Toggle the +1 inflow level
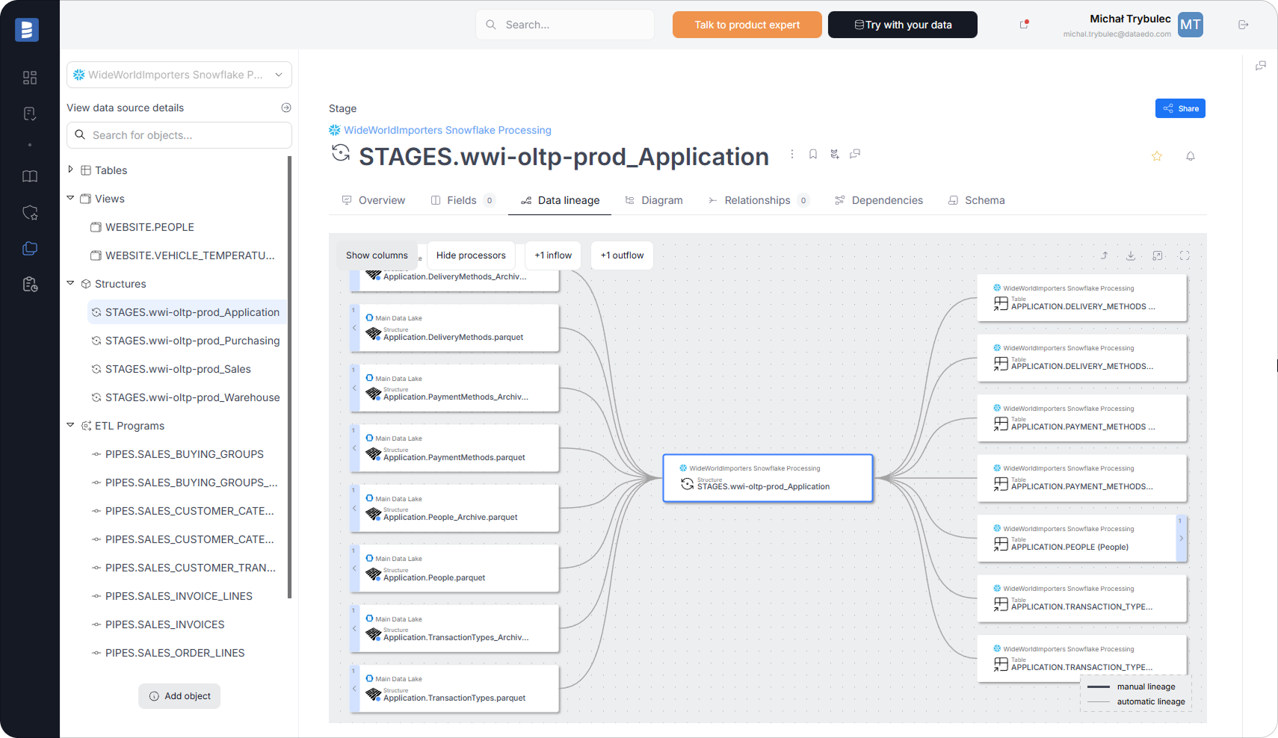The width and height of the screenshot is (1278, 738). (x=553, y=255)
